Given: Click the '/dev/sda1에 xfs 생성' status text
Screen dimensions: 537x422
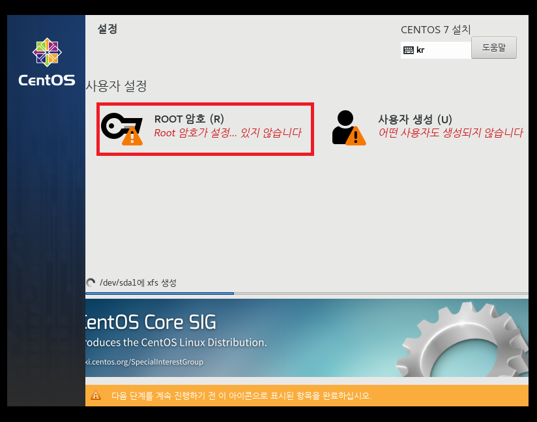Looking at the screenshot, I should (138, 283).
